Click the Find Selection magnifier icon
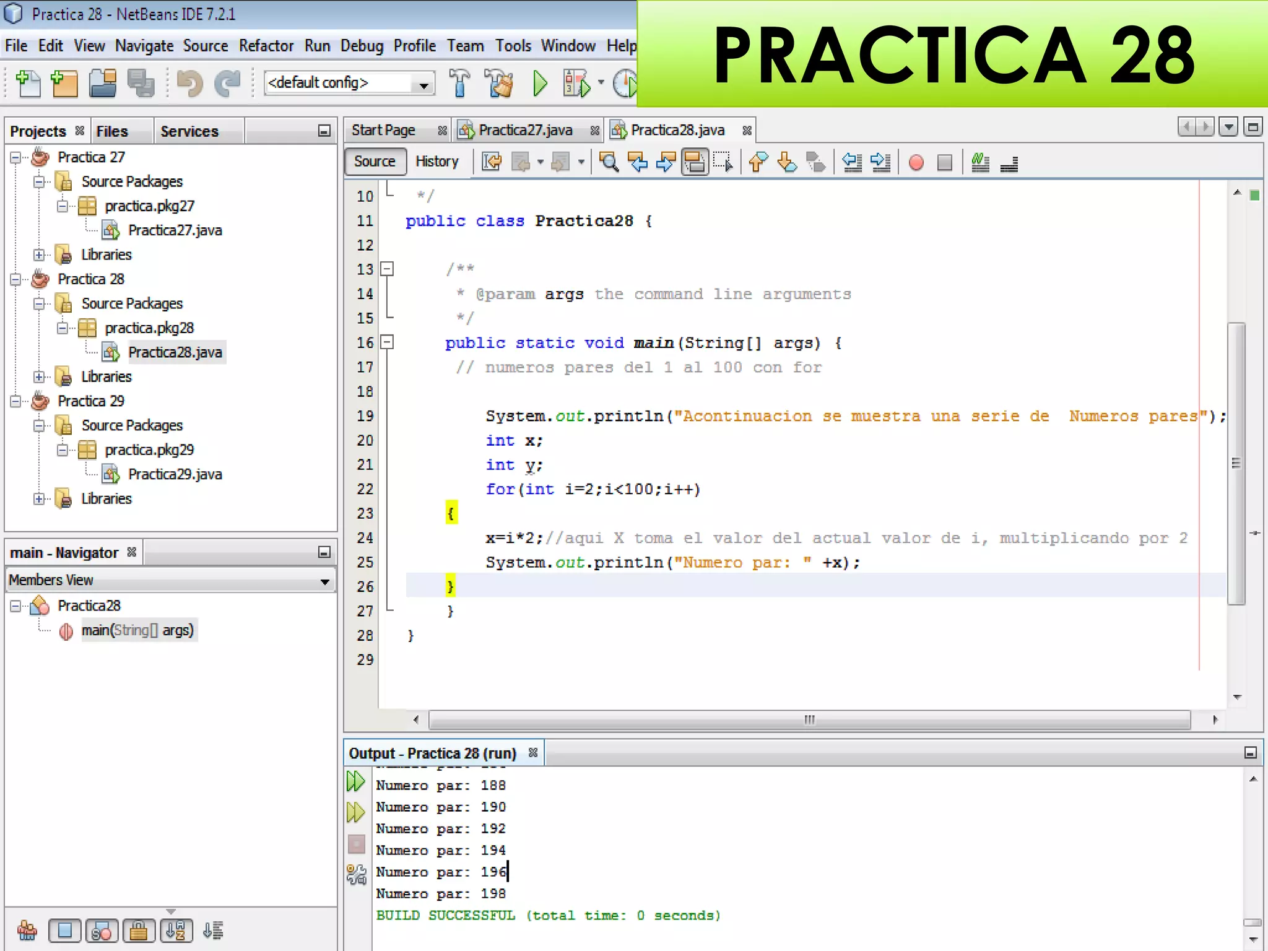Screen dimensions: 1268x951 (x=609, y=162)
